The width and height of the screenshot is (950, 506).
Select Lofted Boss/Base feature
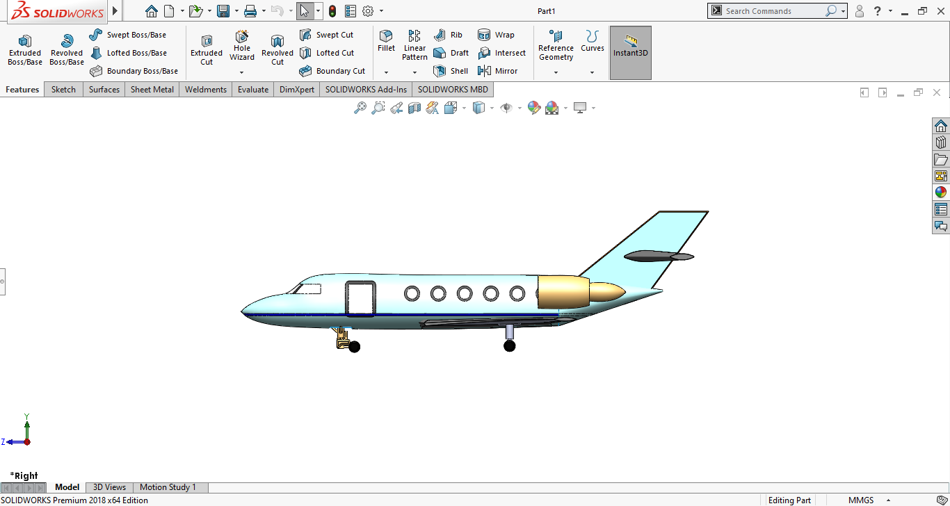point(128,53)
